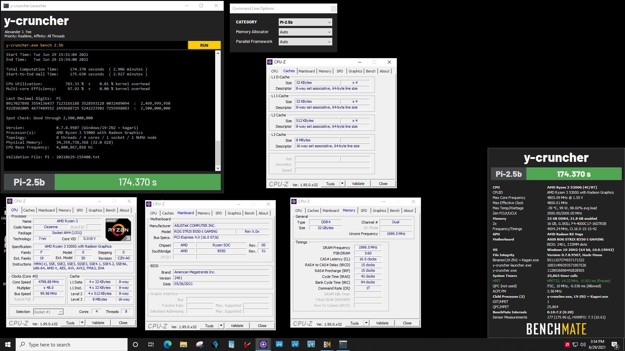Click CPU-Z icon in Caches window title bar
Viewport: 625px width, 351px height.
270,62
